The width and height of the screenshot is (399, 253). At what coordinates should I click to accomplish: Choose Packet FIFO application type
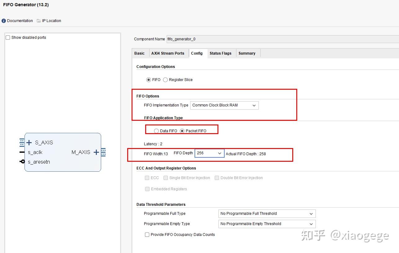182,131
